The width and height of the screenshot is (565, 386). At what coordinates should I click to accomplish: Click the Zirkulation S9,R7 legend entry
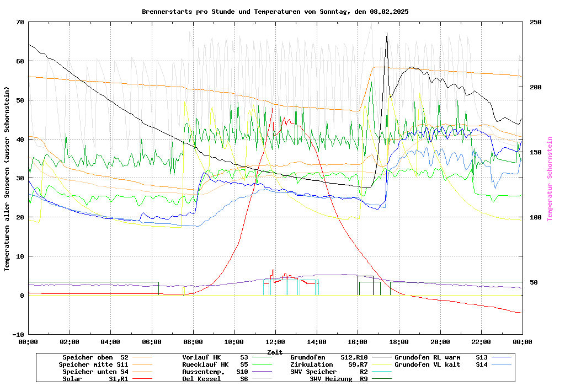(329, 364)
